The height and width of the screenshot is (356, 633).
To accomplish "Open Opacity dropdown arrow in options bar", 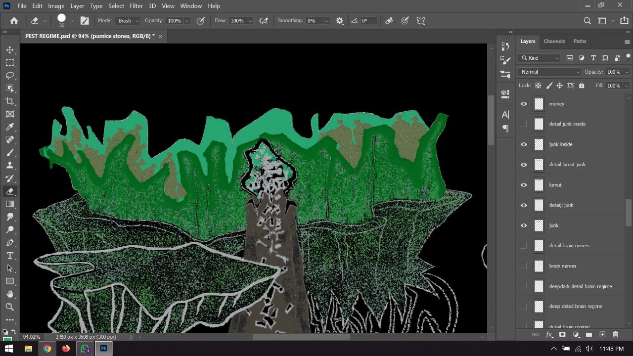I will 186,21.
